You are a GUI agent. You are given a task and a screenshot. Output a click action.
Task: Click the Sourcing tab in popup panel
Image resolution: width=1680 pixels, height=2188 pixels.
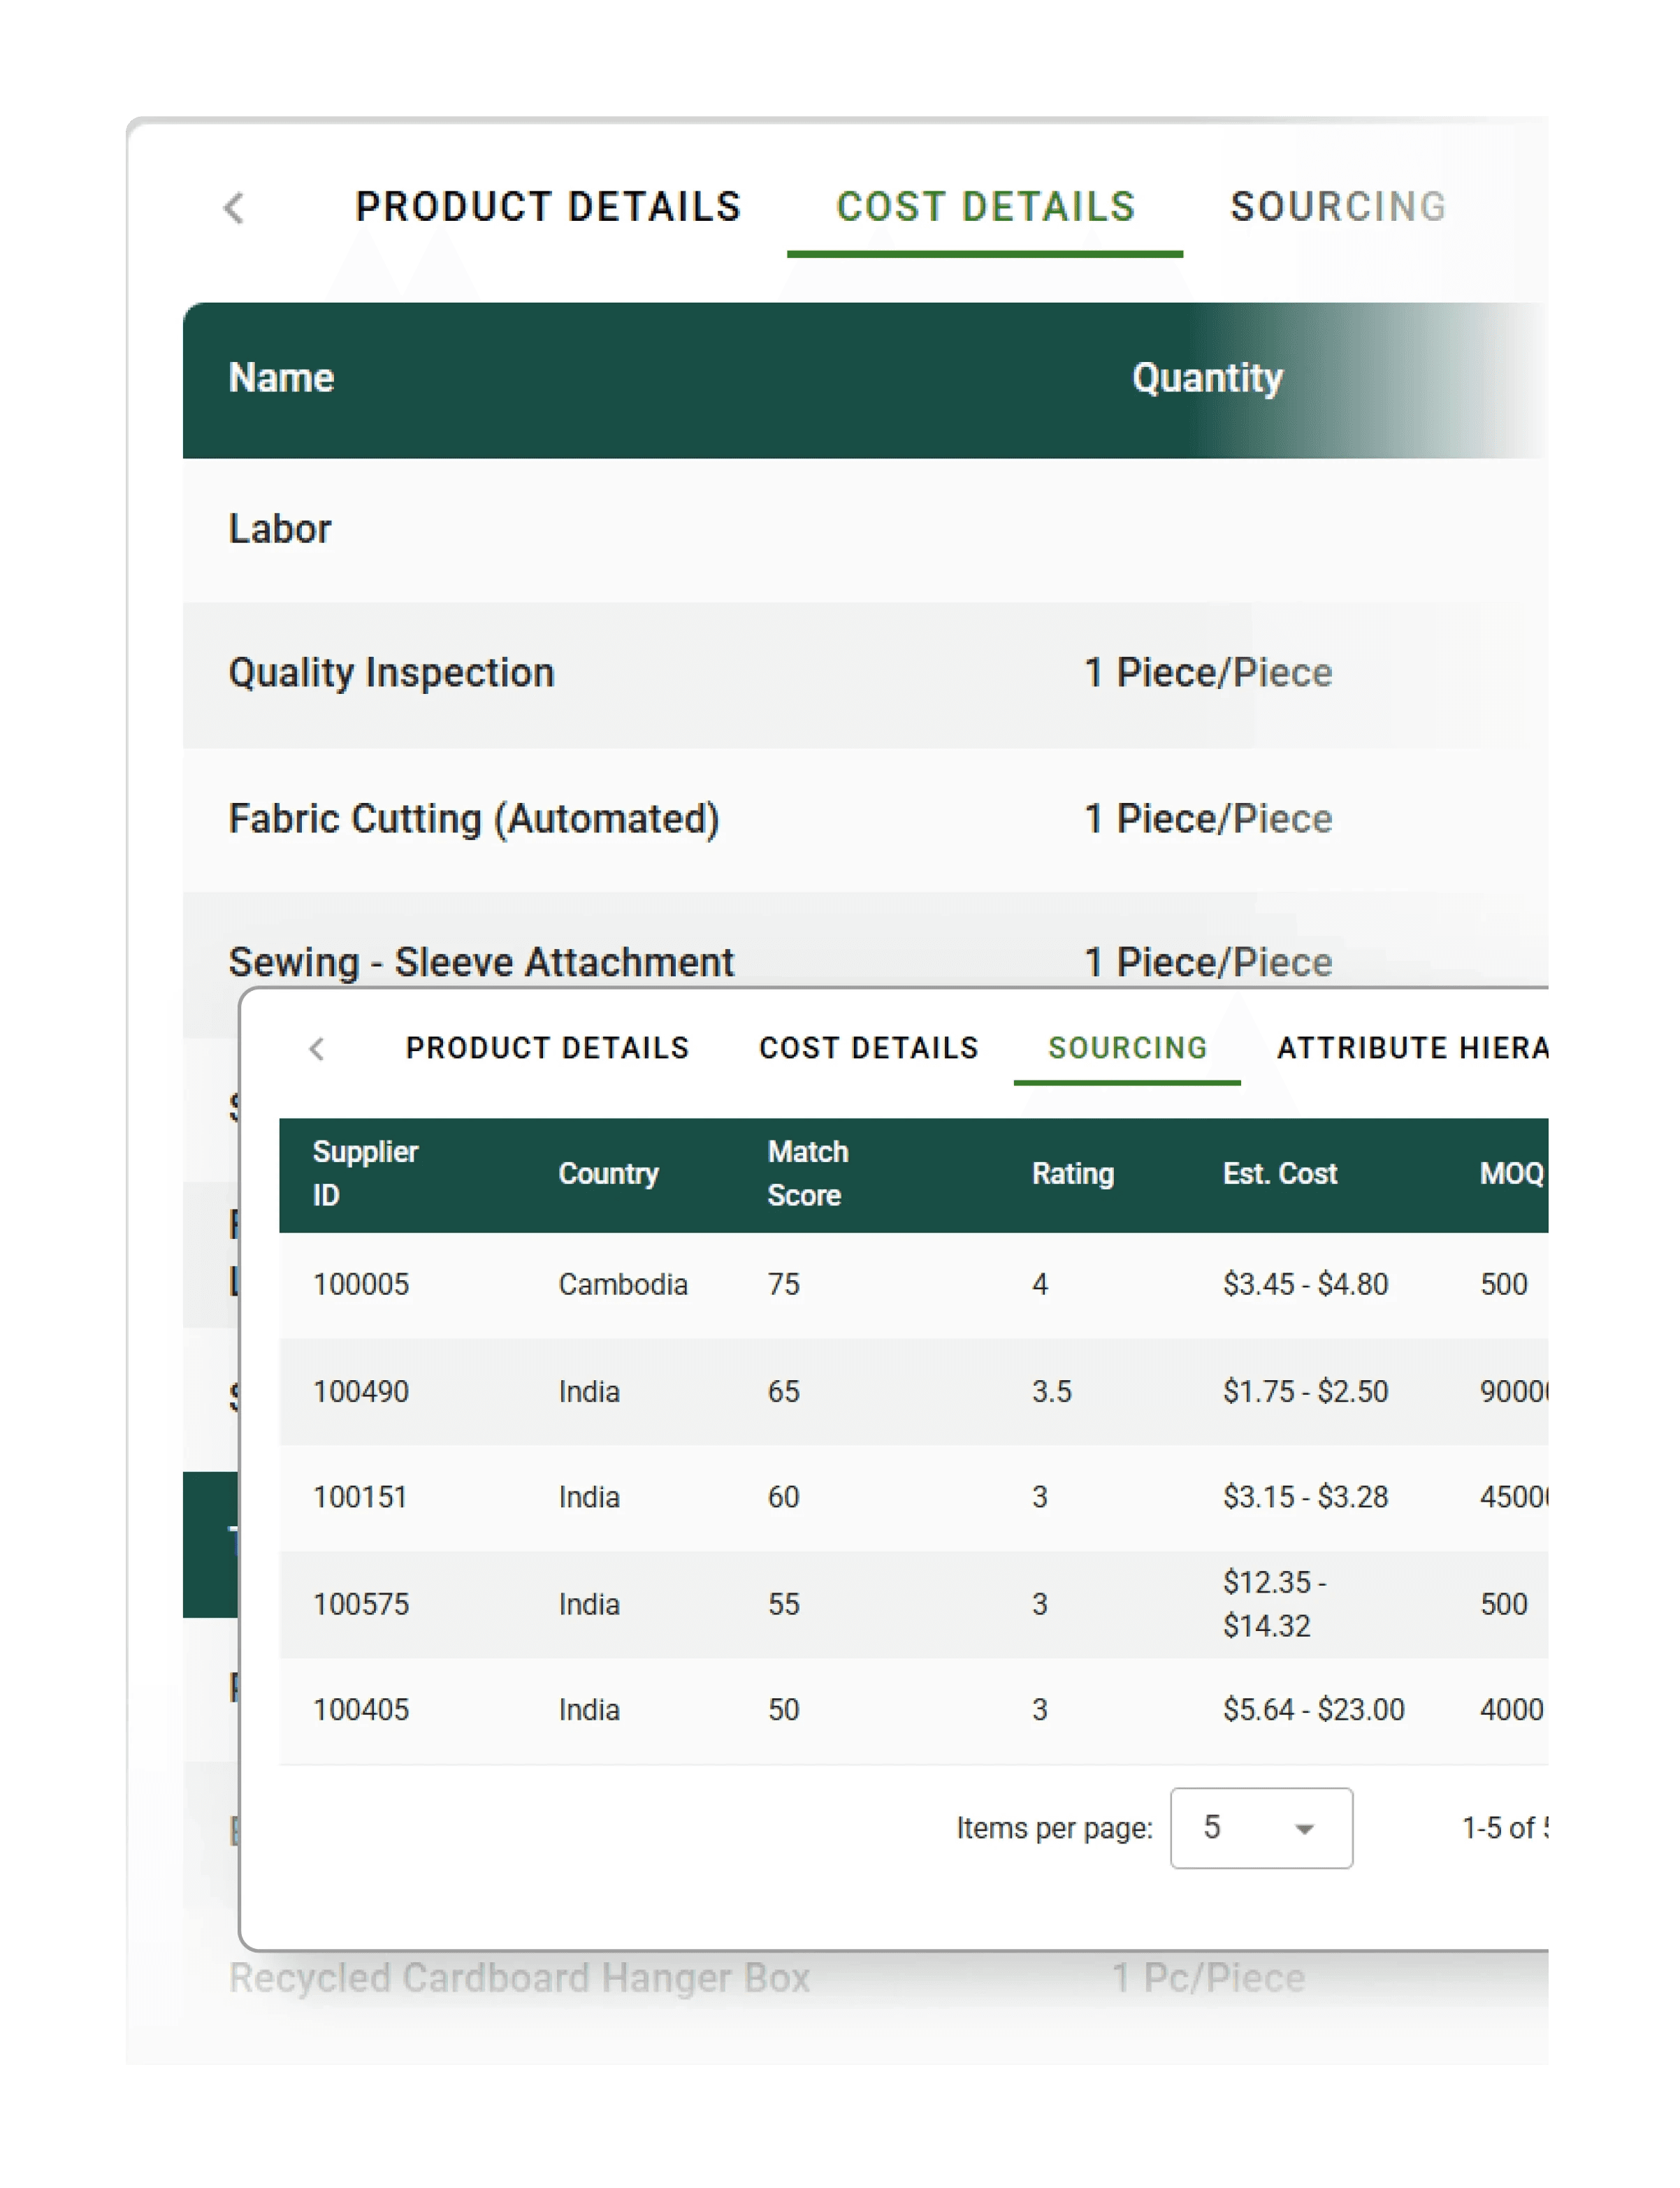pos(1127,1048)
